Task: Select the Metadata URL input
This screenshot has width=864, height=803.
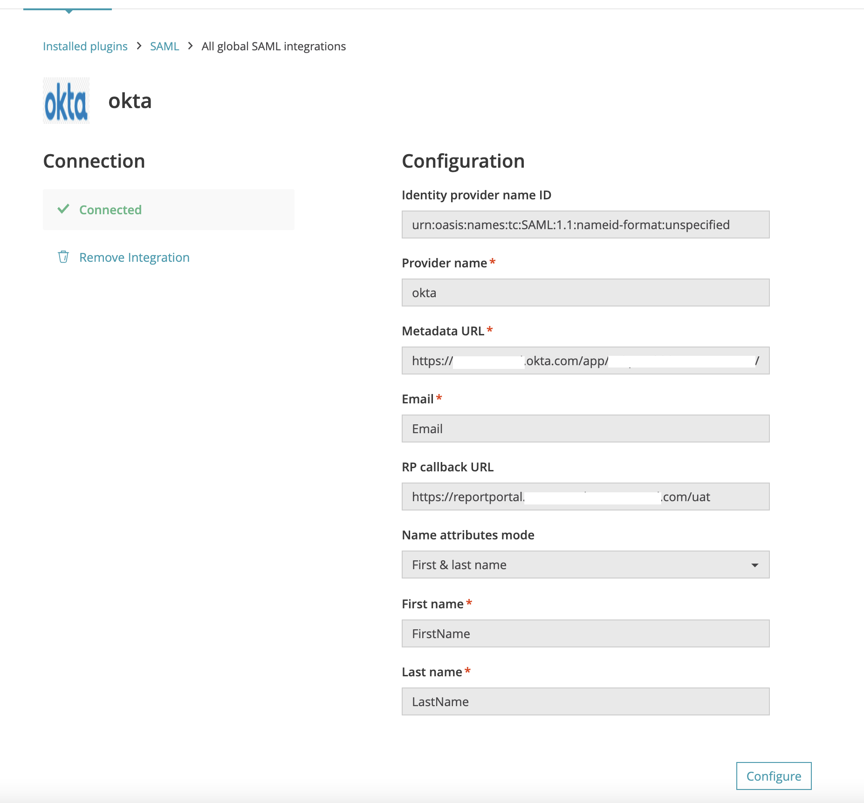Action: pyautogui.click(x=585, y=360)
